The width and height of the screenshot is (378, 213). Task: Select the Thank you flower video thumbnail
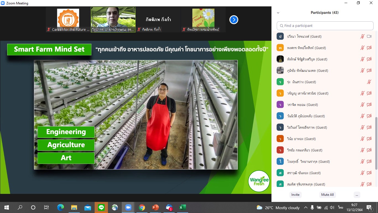[203, 20]
